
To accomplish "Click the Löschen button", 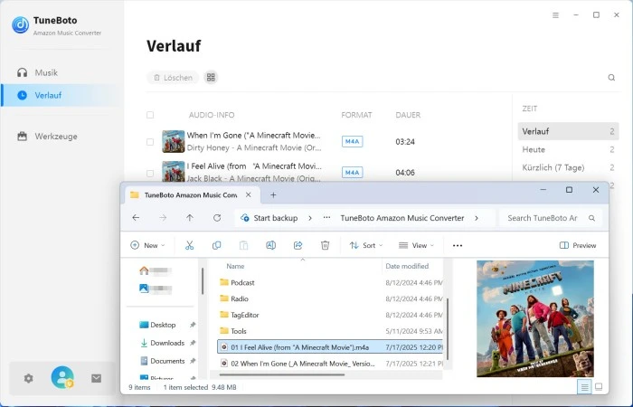I will click(x=173, y=78).
